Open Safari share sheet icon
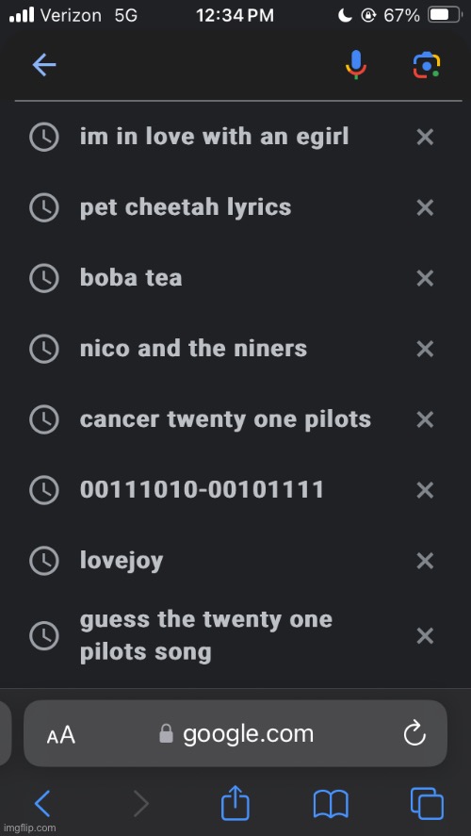The width and height of the screenshot is (471, 836). [x=235, y=803]
